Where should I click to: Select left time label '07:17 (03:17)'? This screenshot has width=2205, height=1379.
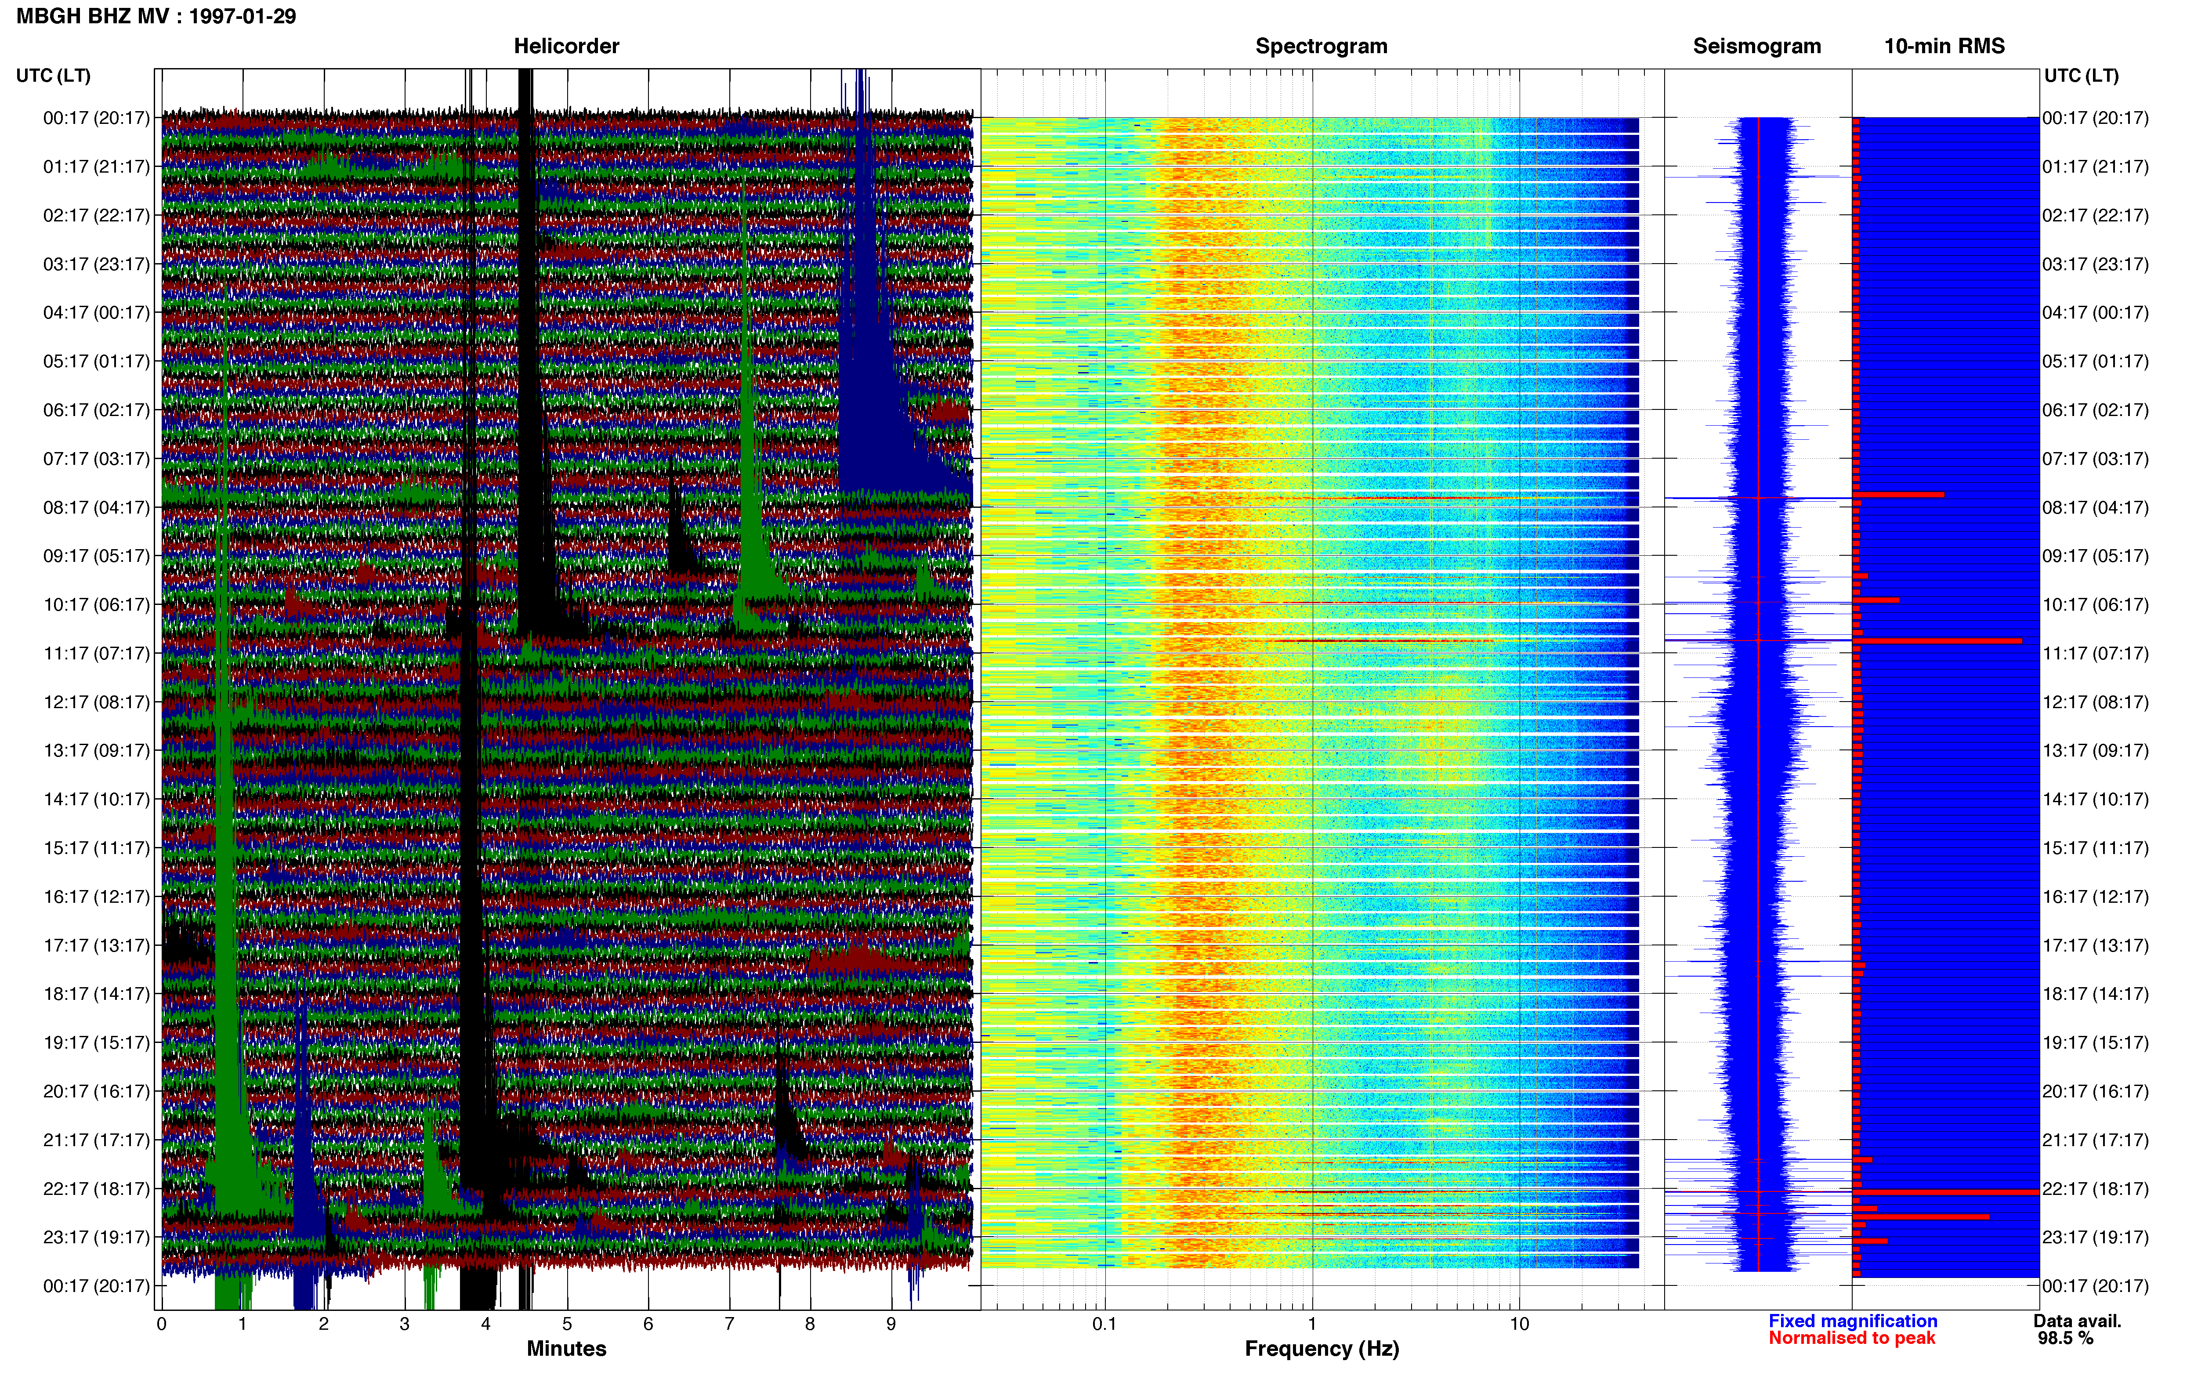coord(97,459)
